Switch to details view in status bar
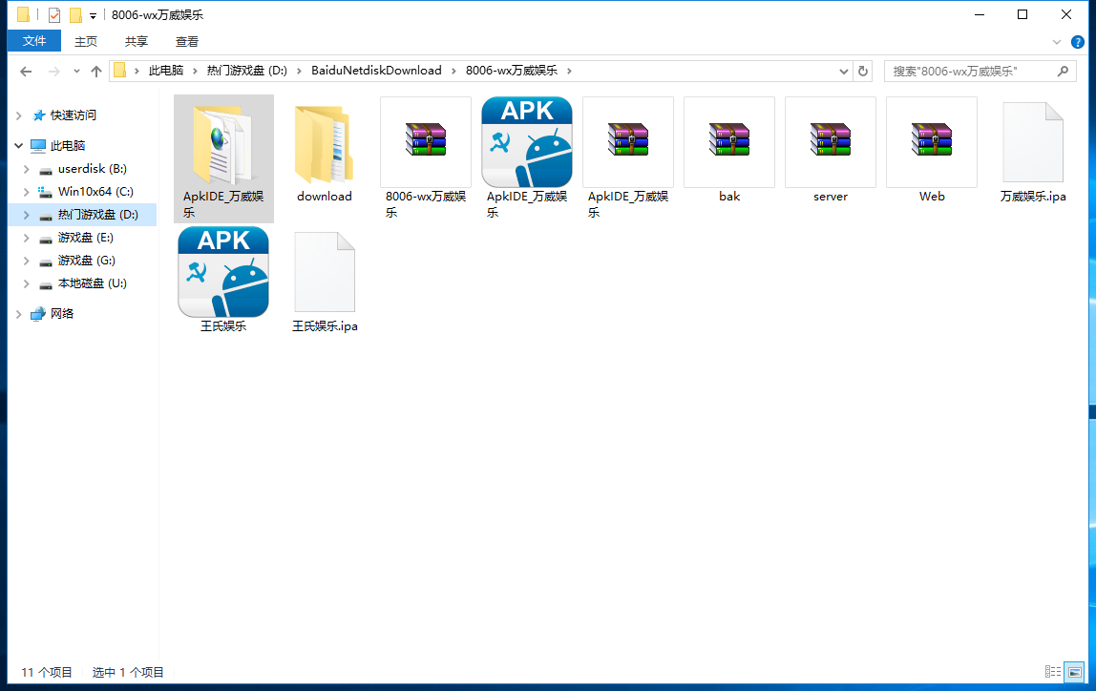Screen dimensions: 1096x691 (x=1053, y=672)
